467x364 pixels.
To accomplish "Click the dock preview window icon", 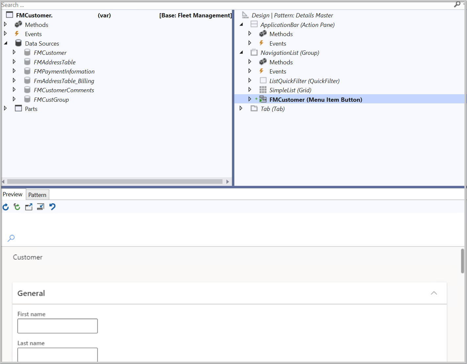I will point(40,207).
